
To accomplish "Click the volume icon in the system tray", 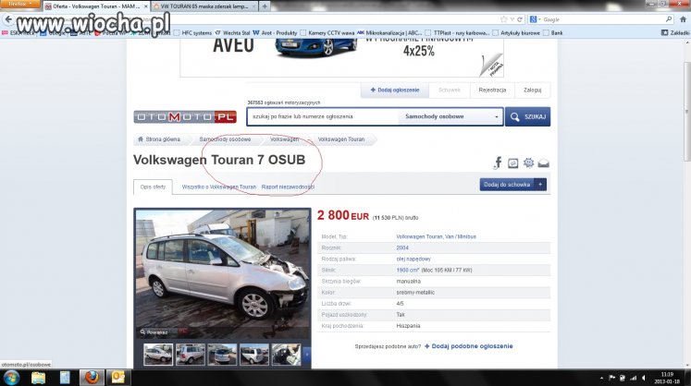I will pos(644,378).
